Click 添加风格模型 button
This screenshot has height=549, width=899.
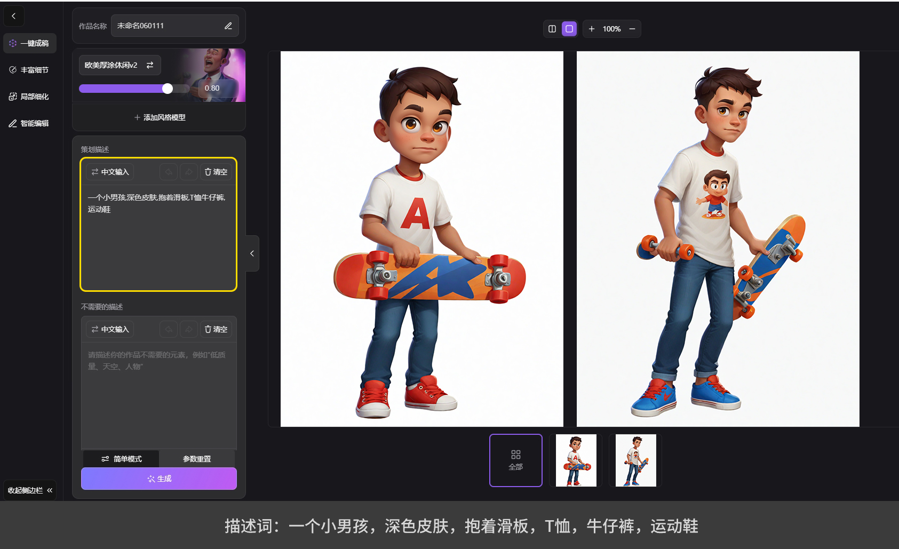[x=159, y=117]
